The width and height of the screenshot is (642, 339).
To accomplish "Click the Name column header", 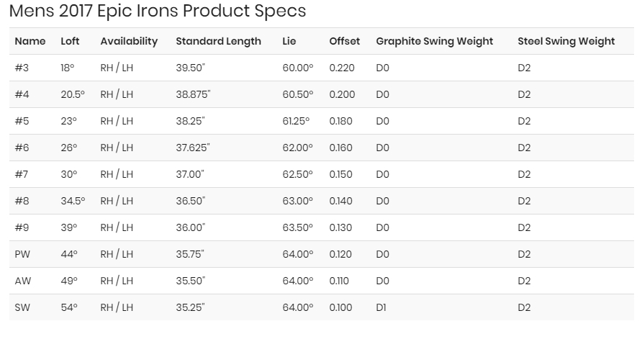I will (30, 42).
